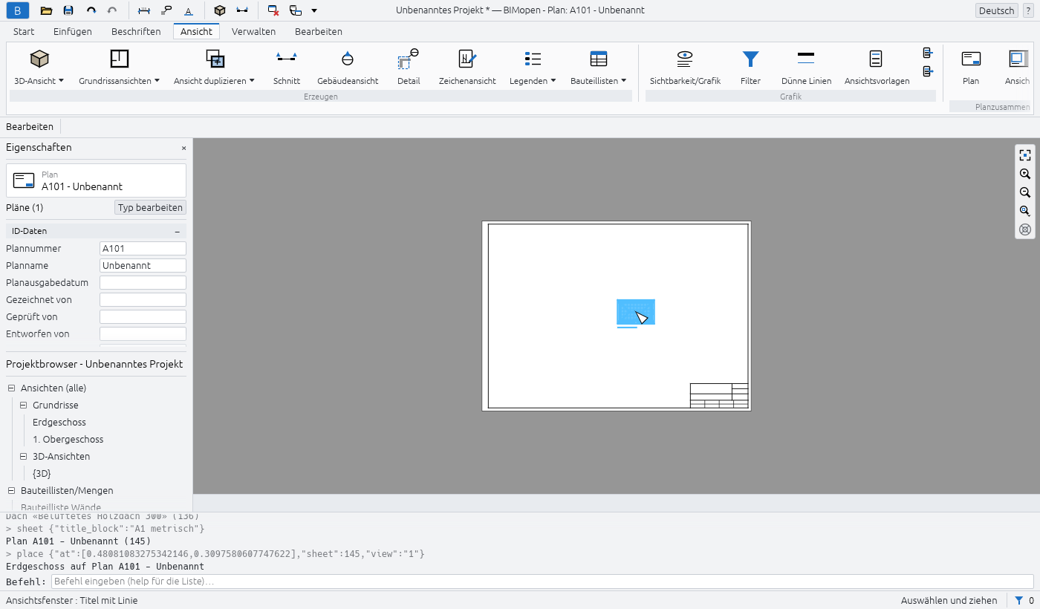The width and height of the screenshot is (1040, 609).
Task: Click the Plannummer input field
Action: [143, 249]
